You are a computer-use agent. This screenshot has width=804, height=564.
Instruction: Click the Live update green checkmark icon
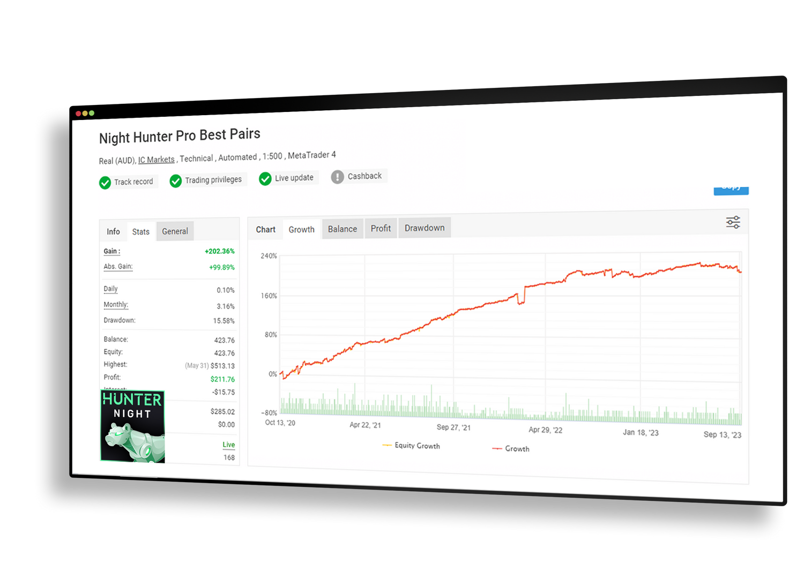[x=265, y=179]
